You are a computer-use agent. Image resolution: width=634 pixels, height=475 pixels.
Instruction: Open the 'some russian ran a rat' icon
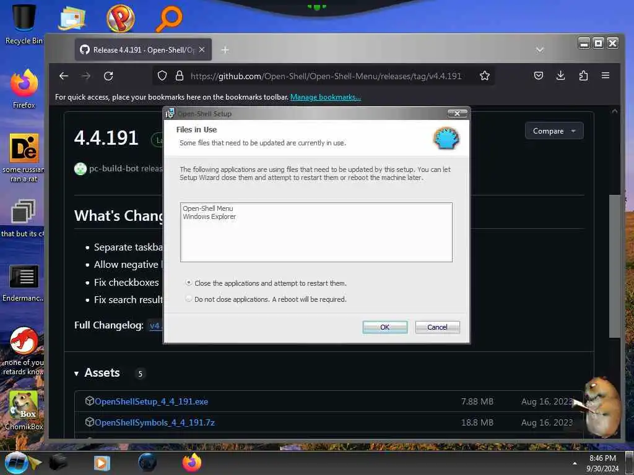point(24,158)
